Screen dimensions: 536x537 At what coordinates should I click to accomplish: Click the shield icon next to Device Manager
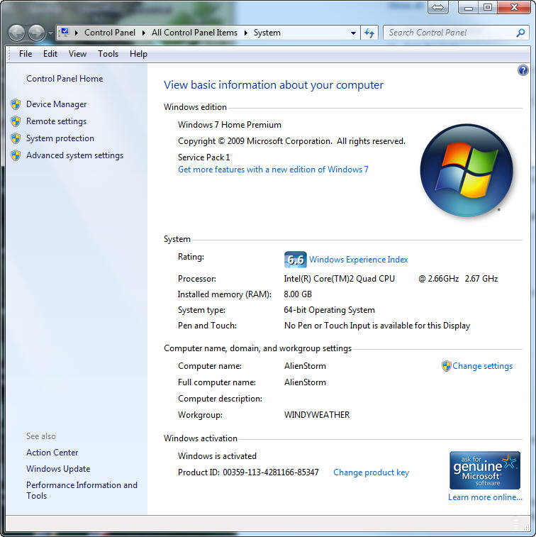(16, 104)
